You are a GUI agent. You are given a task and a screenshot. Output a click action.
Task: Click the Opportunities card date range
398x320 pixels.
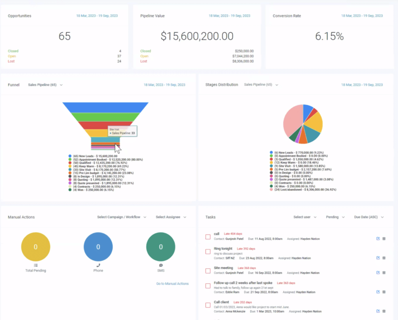(97, 16)
